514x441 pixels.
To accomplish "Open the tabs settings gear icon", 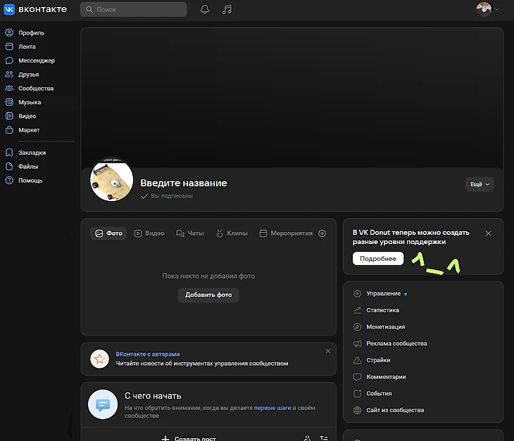I will click(322, 234).
